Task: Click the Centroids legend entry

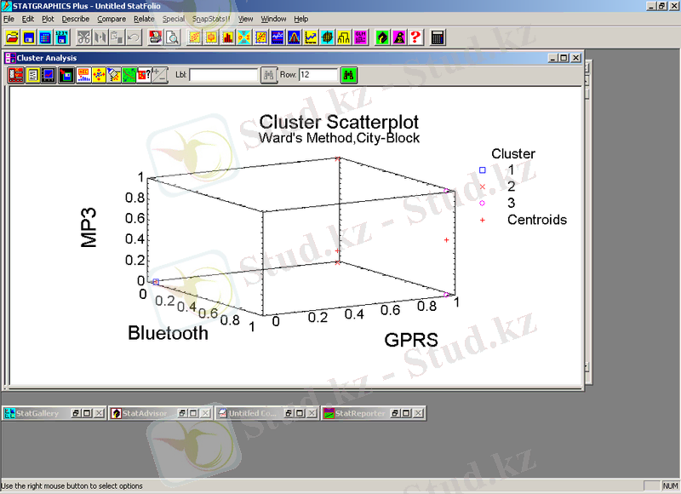Action: [x=537, y=220]
